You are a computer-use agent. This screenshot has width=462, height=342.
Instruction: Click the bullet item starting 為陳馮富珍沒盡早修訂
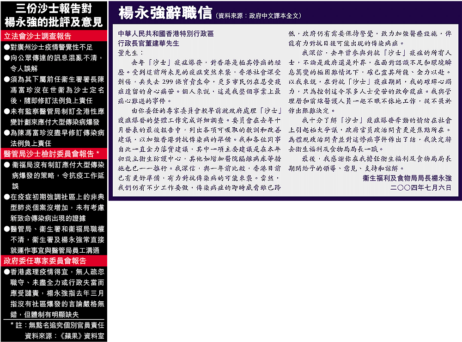click(54, 138)
